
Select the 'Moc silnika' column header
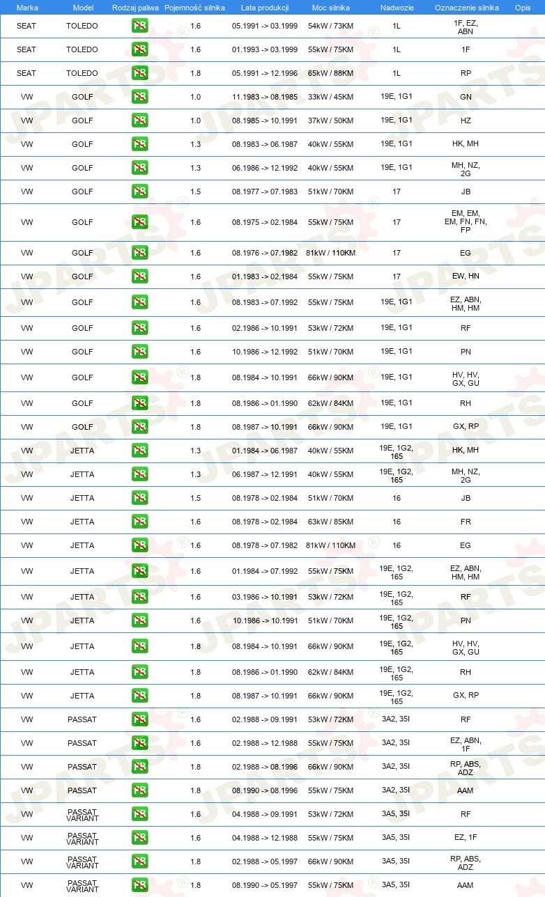331,7
